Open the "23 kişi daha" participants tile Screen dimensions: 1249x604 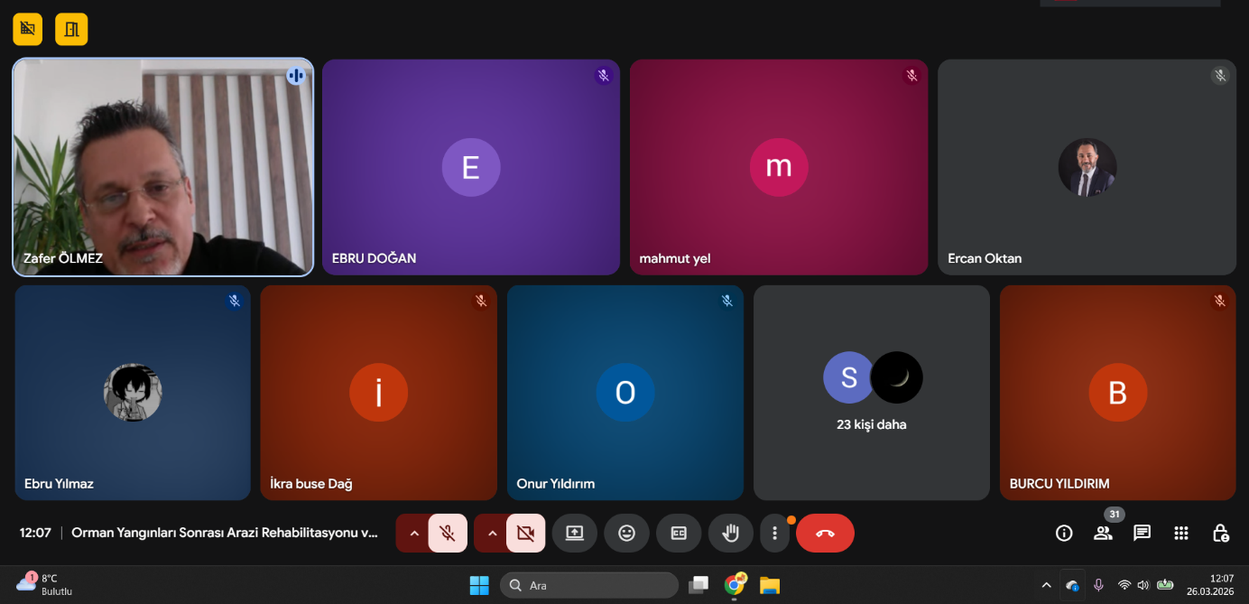coord(871,393)
